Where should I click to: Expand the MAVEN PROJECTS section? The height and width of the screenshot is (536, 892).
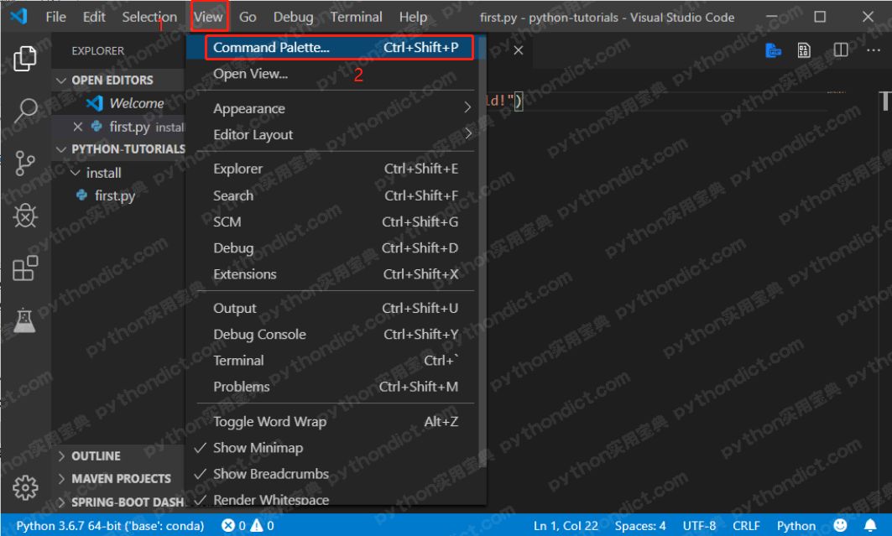[117, 479]
